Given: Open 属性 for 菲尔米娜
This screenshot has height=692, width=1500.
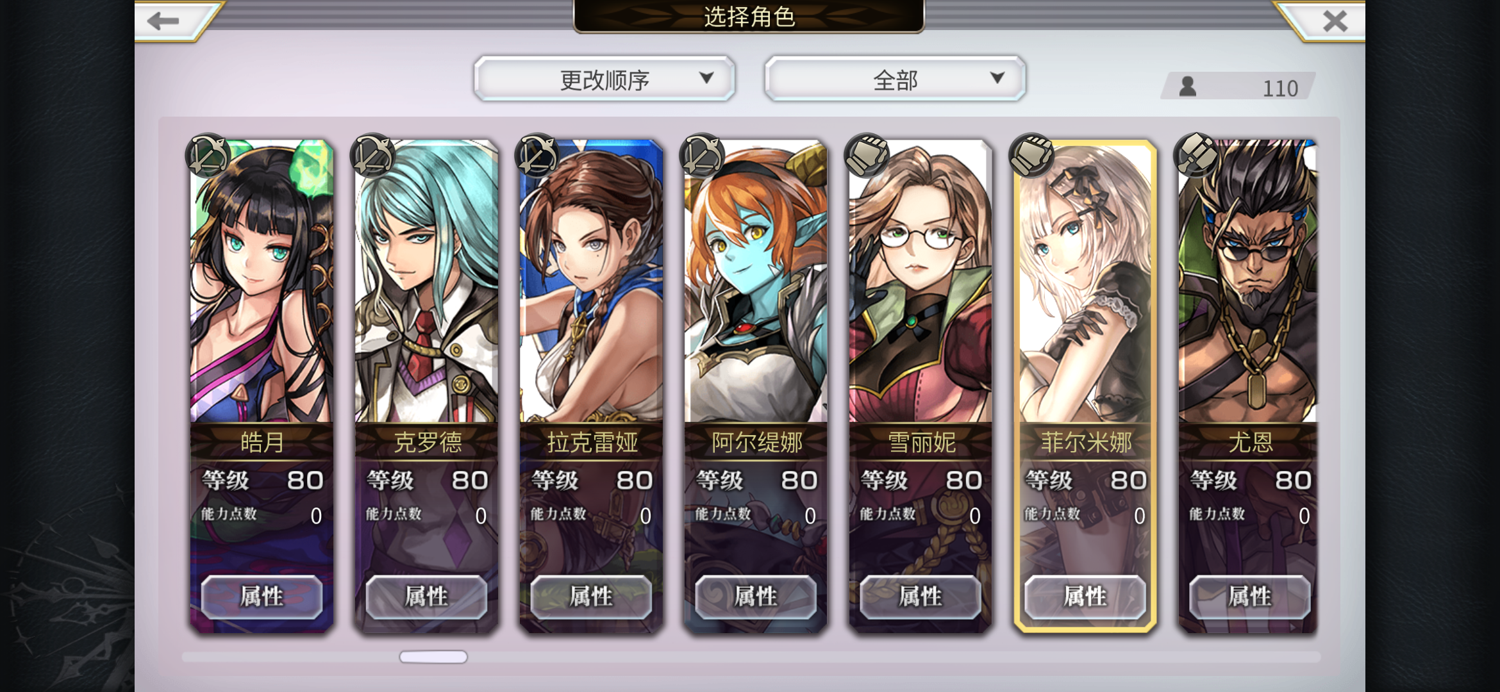Looking at the screenshot, I should (x=1085, y=597).
